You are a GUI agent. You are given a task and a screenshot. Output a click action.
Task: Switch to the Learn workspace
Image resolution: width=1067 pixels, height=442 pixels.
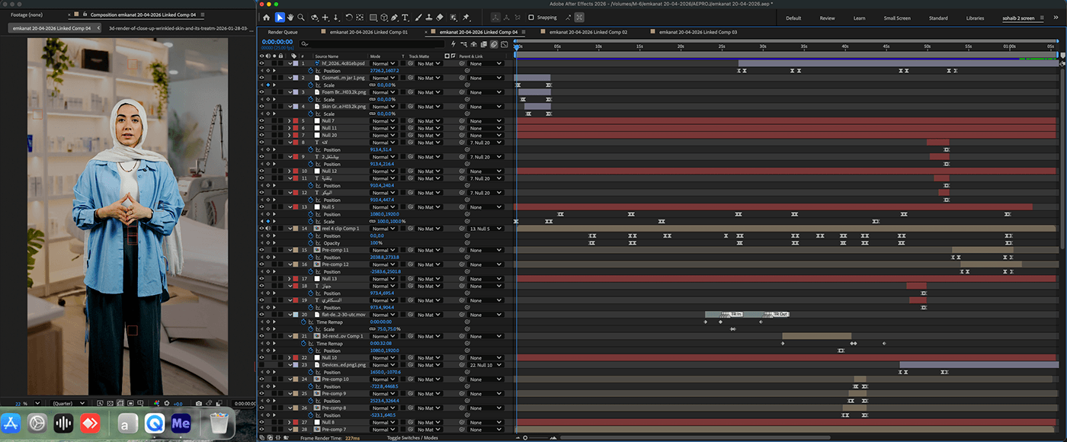click(x=859, y=18)
